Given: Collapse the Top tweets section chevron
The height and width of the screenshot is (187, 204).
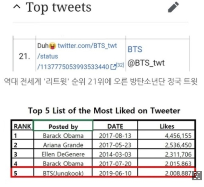Looking at the screenshot, I should (x=17, y=7).
